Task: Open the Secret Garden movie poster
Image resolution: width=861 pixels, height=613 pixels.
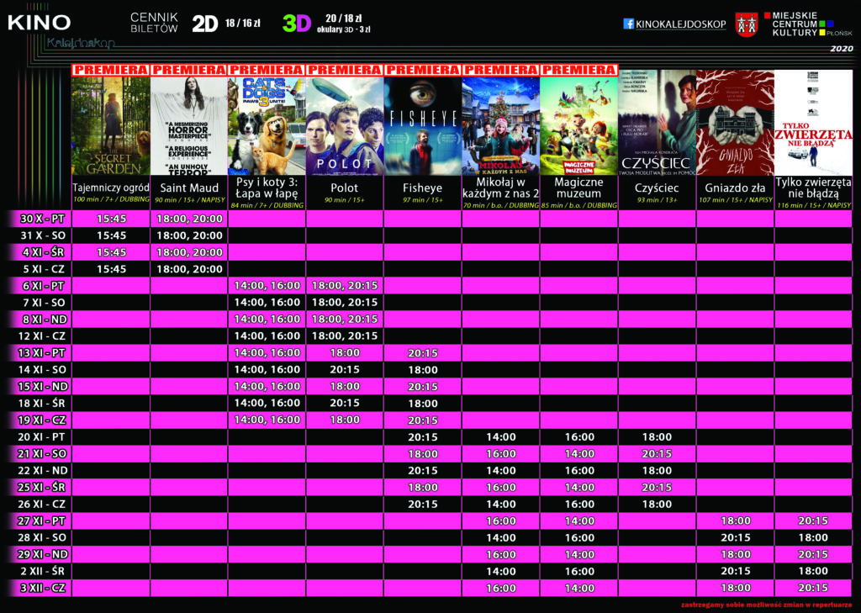Action: (x=111, y=126)
